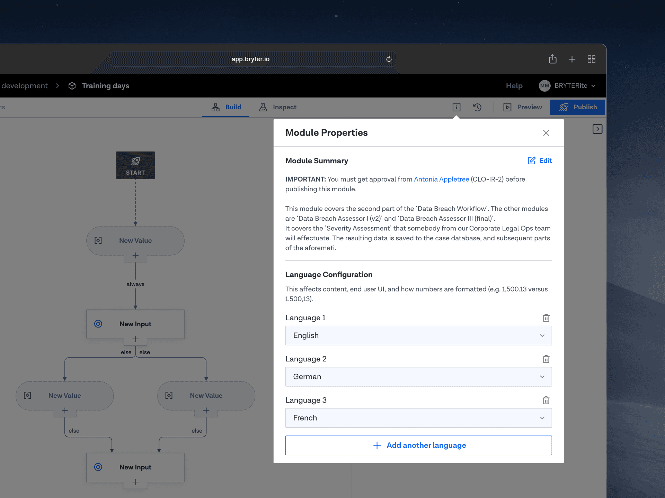The image size is (665, 498).
Task: Click the browser share icon
Action: (552, 59)
